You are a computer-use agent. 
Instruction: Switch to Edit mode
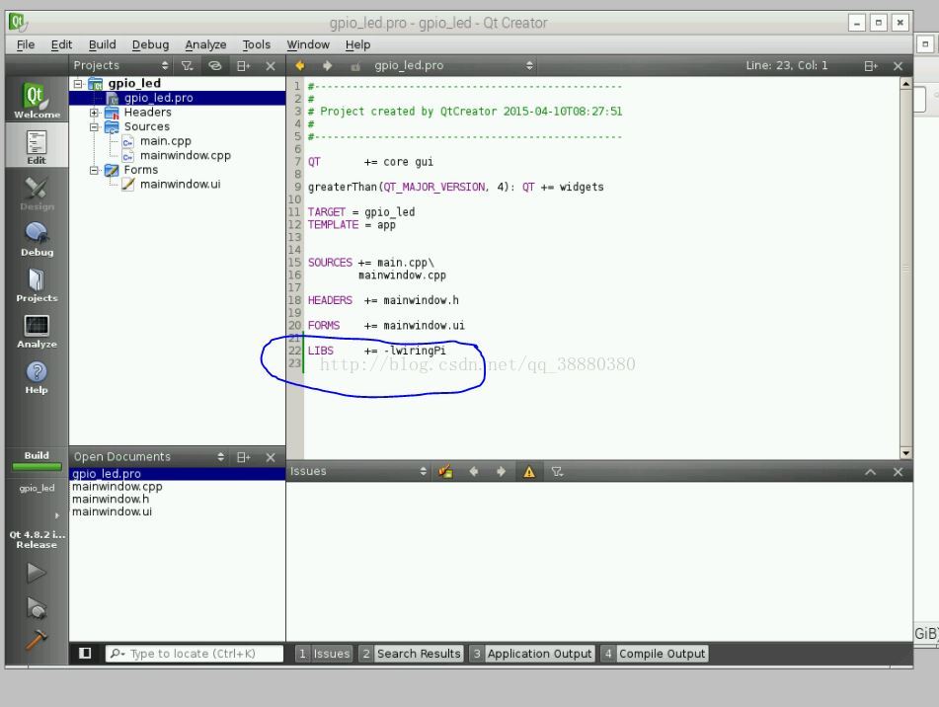(37, 145)
